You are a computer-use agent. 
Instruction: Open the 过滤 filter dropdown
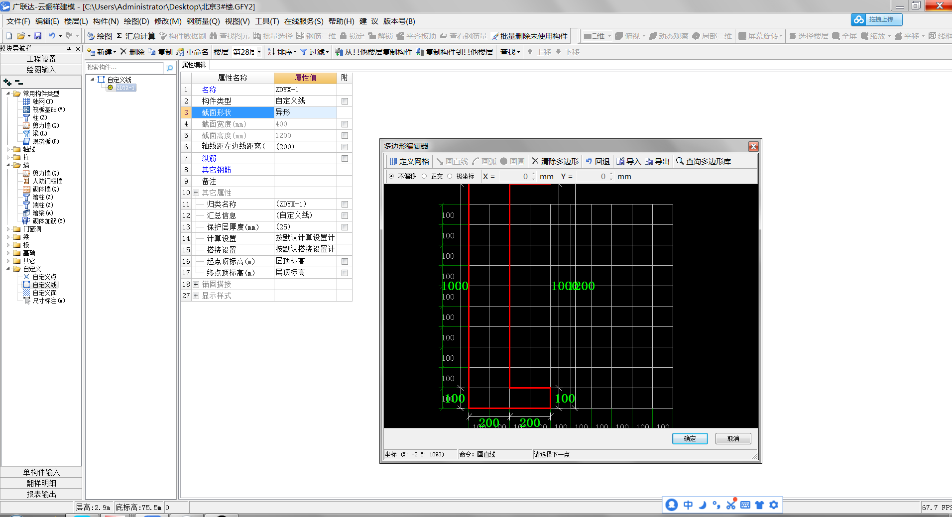[x=327, y=52]
